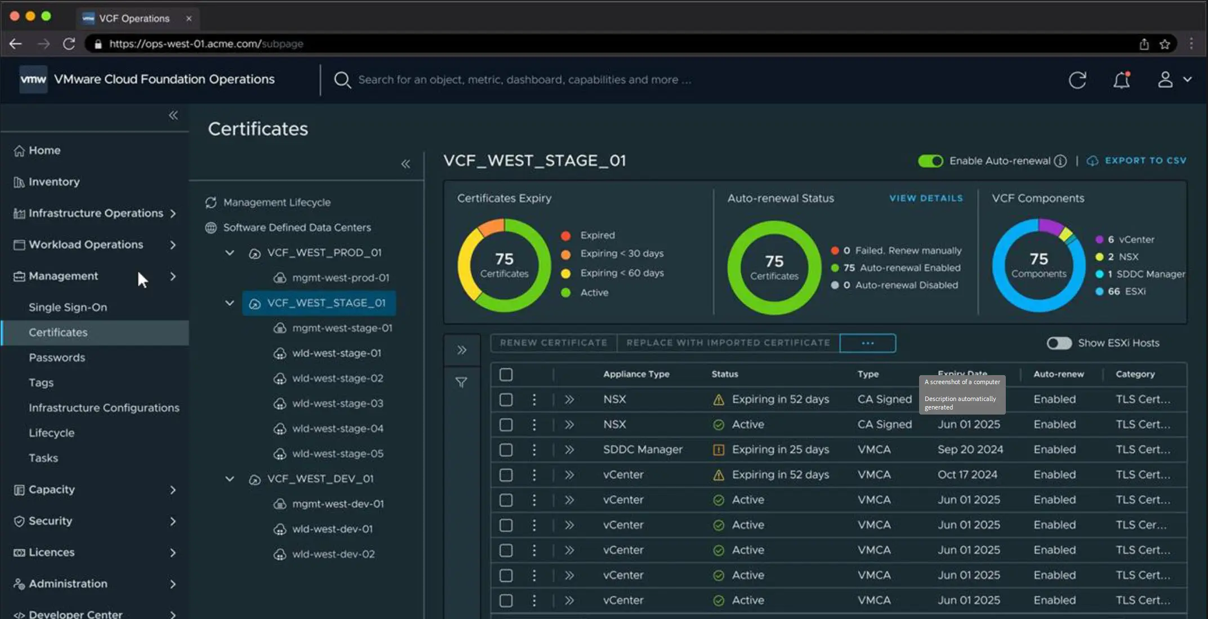Collapse VCF_WEST_STAGE_01 tree node

click(230, 303)
